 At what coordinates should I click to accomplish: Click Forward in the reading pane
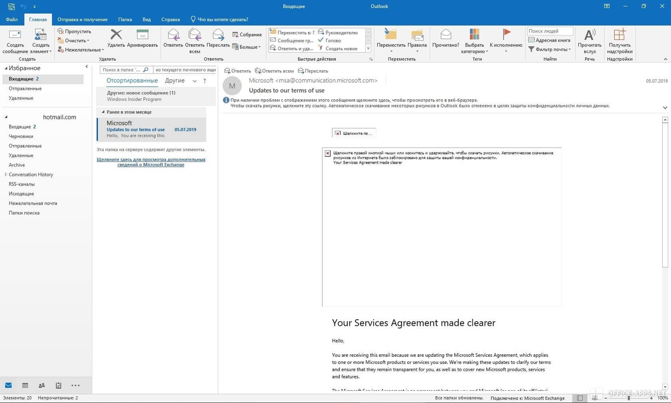coord(313,71)
